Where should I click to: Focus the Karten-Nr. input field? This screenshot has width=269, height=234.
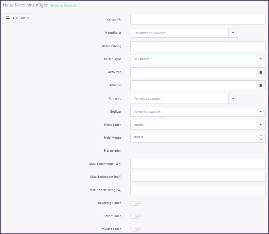coord(198,20)
